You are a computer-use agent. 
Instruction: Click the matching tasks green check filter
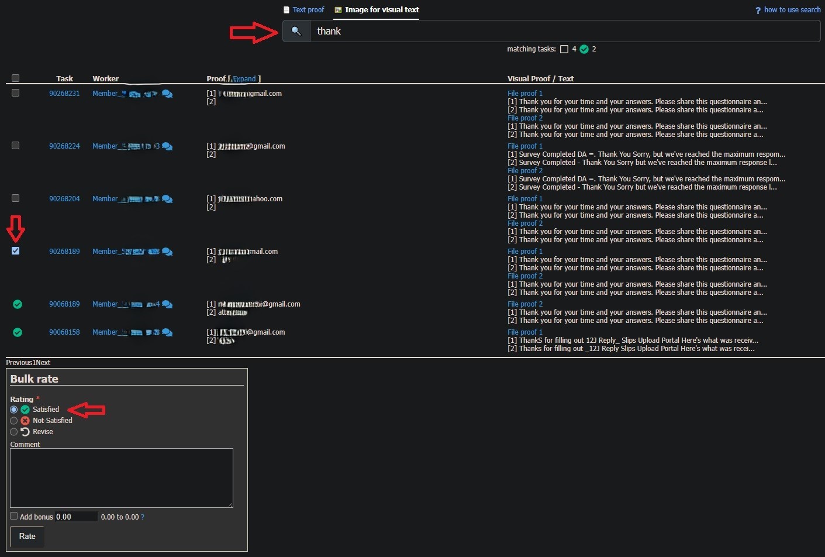point(584,49)
